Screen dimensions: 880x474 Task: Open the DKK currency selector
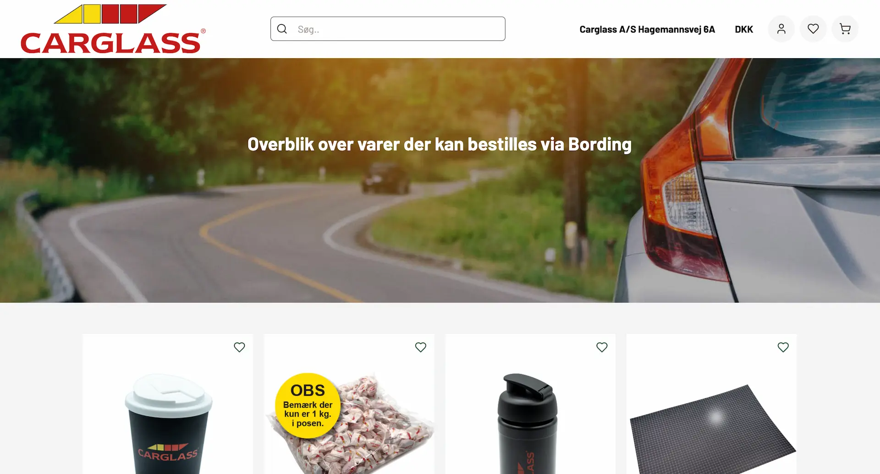744,29
